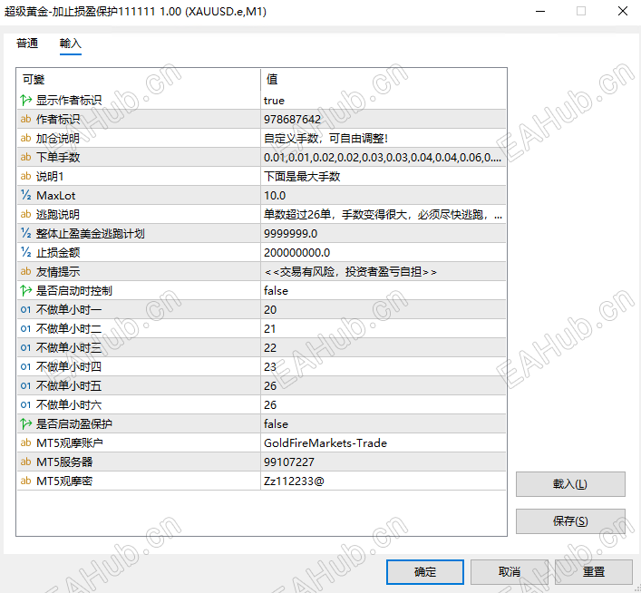This screenshot has width=641, height=593.
Task: Click the ab icon beside MT5服务器
Action: (25, 462)
